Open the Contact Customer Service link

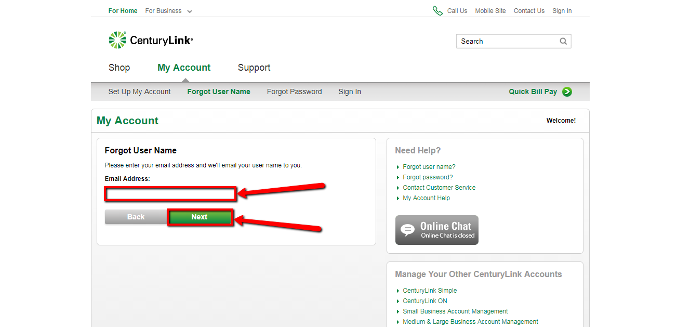coord(439,187)
